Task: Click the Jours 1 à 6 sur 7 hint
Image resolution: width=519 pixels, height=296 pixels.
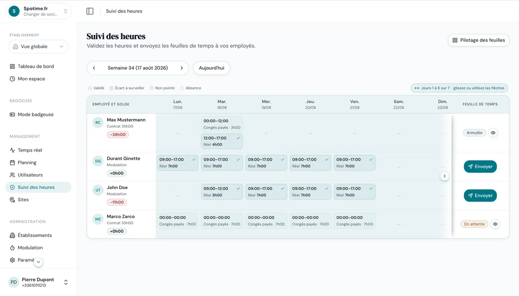Action: 460,88
